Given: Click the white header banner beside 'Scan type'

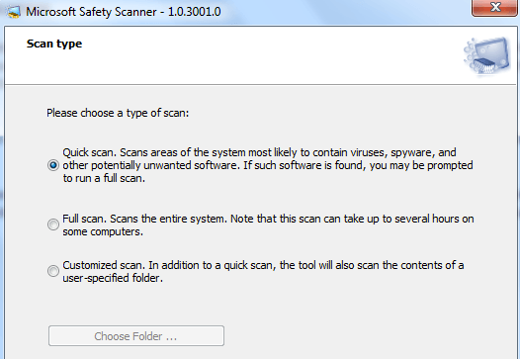Looking at the screenshot, I should click(265, 55).
